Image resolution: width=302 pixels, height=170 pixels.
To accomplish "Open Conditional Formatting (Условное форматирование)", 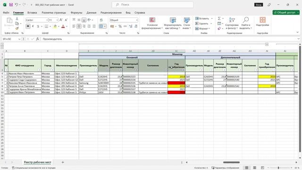I will (x=152, y=23).
